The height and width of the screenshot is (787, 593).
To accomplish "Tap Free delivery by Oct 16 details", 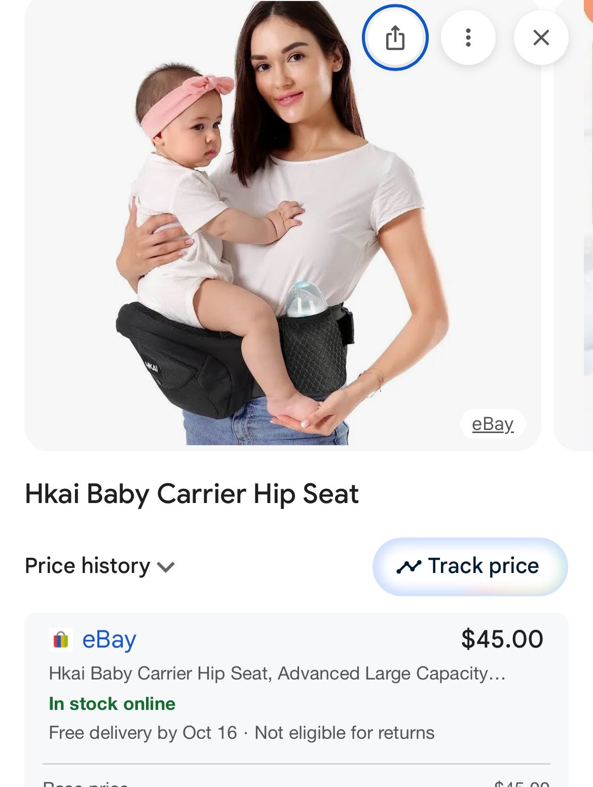I will click(x=143, y=733).
